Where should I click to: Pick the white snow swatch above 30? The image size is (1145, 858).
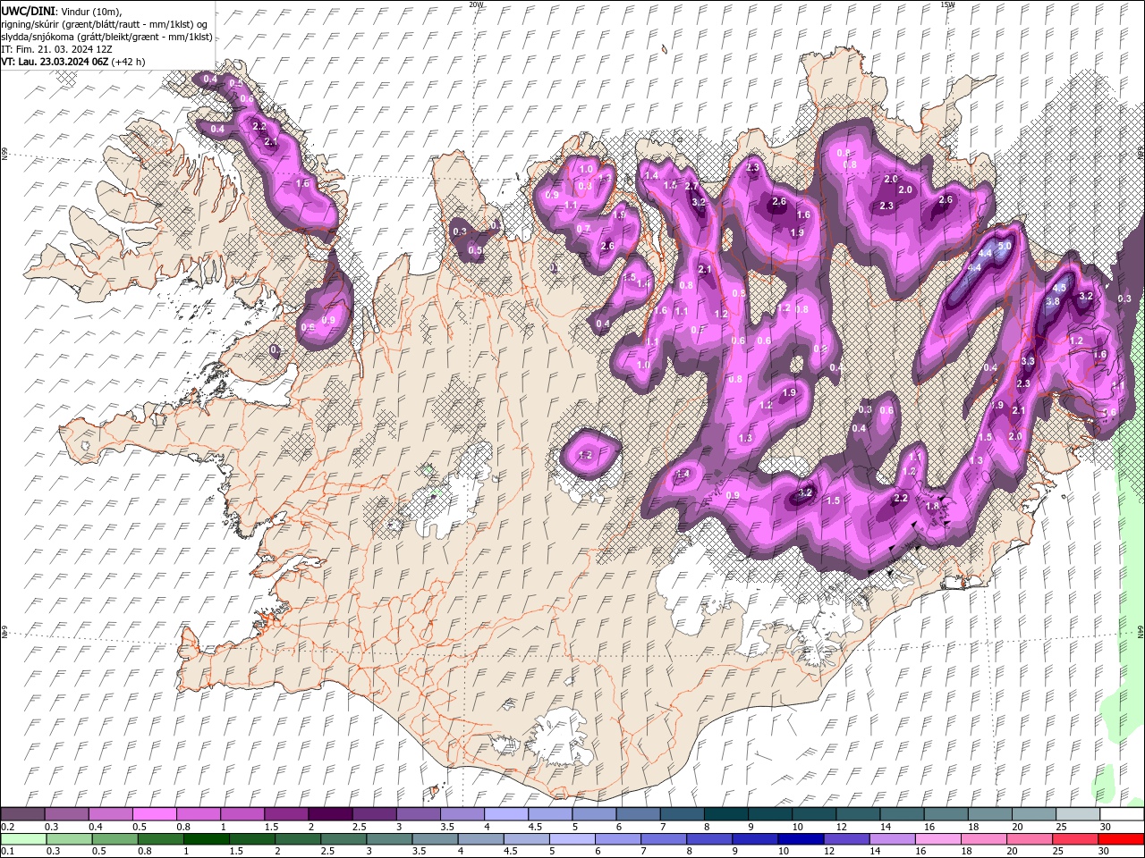click(x=1122, y=814)
